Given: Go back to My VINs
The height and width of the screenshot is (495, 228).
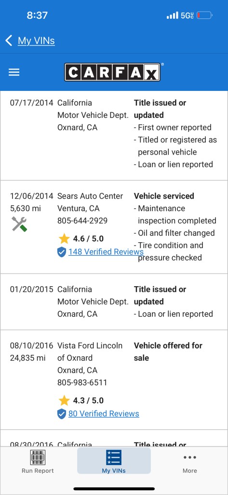Looking at the screenshot, I should (36, 41).
